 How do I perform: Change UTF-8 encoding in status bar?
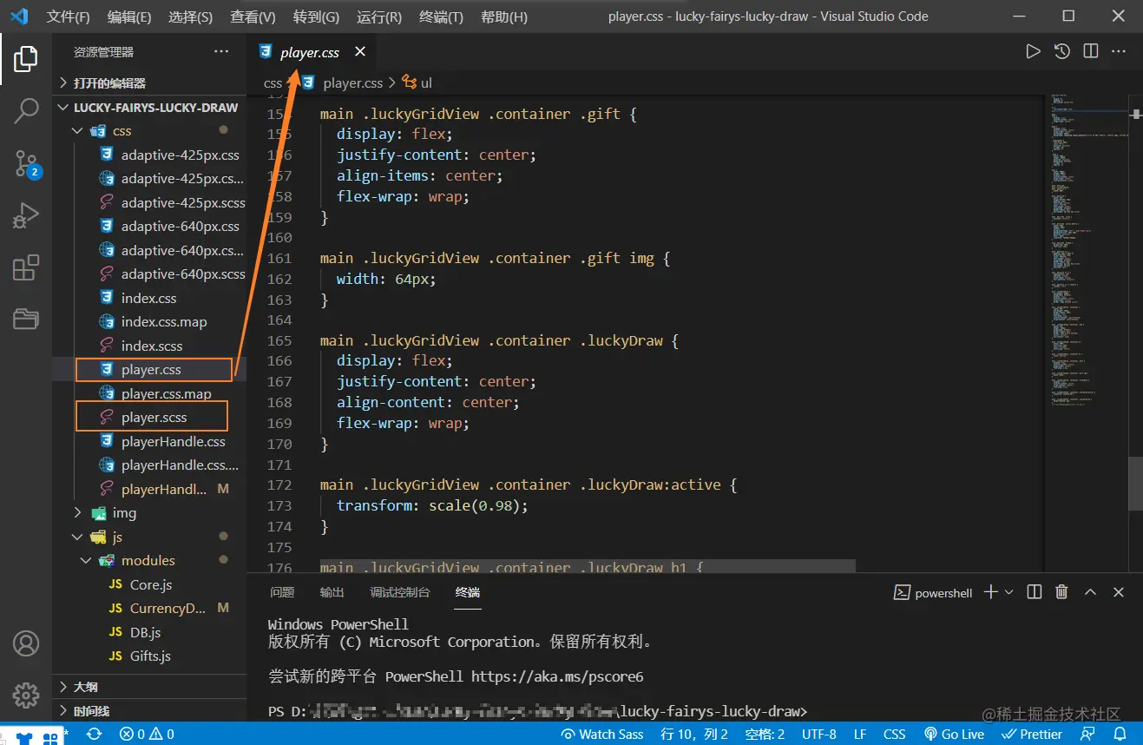point(819,735)
